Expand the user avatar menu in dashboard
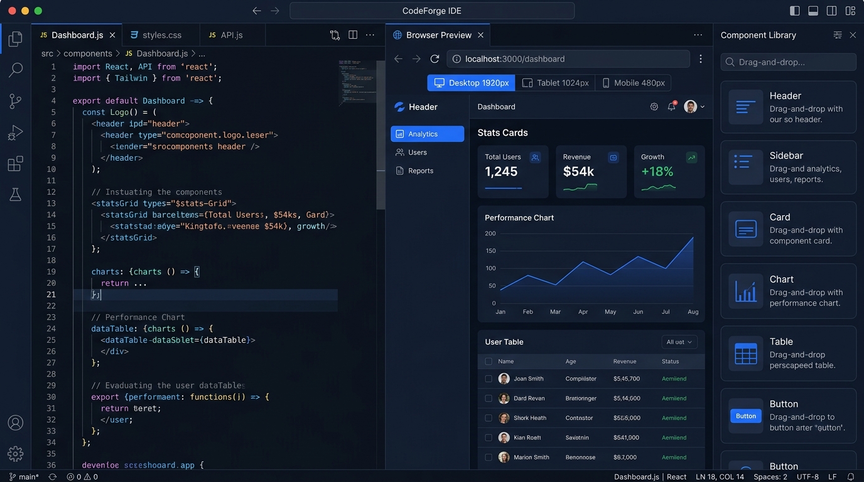The image size is (864, 482). click(x=694, y=107)
